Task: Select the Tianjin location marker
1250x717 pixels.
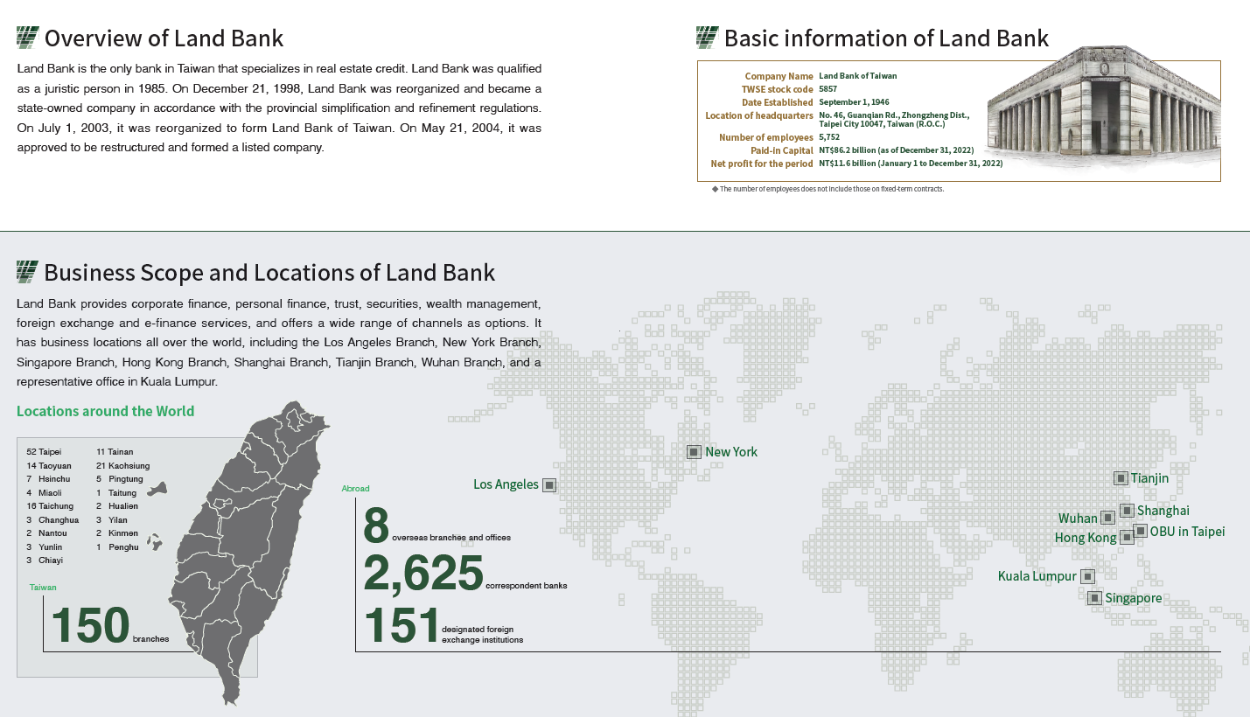Action: (x=1121, y=478)
